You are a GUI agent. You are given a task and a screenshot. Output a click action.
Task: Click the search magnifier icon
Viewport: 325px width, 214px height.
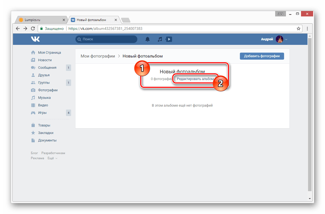tap(79, 39)
